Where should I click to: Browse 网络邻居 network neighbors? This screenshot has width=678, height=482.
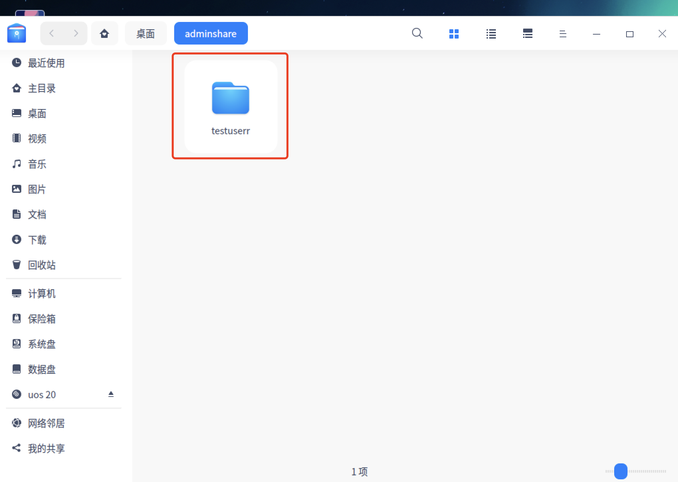[46, 423]
